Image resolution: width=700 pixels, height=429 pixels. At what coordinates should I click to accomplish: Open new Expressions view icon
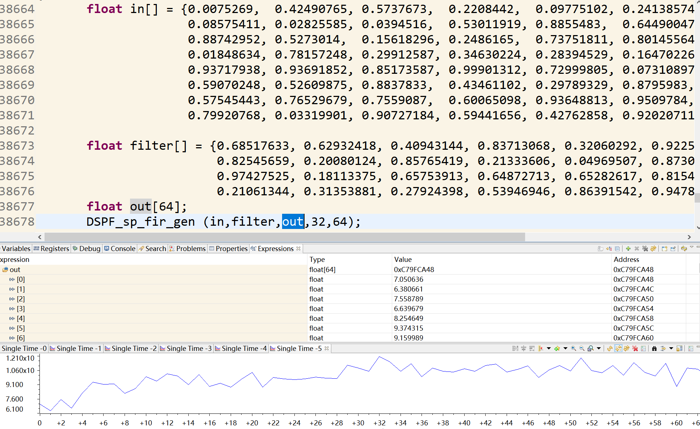(665, 249)
